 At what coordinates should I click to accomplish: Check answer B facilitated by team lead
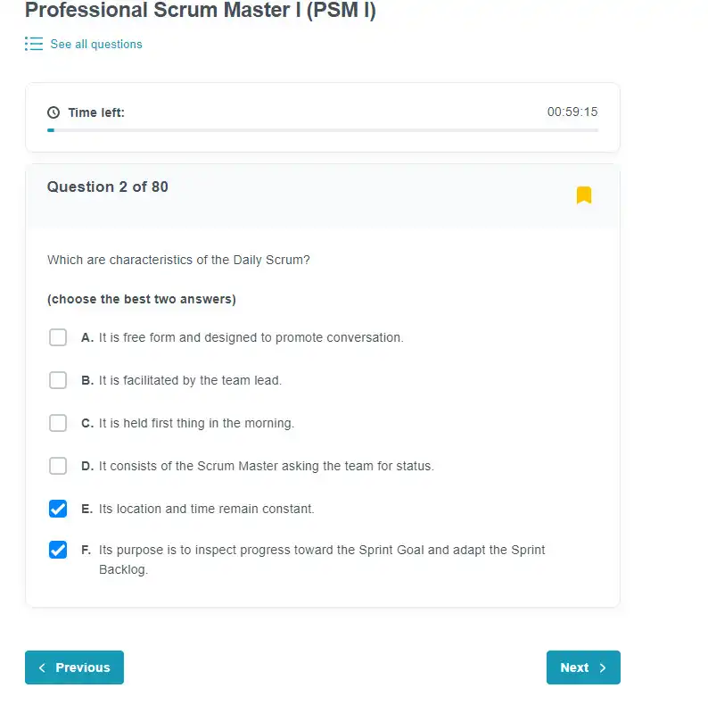[58, 380]
